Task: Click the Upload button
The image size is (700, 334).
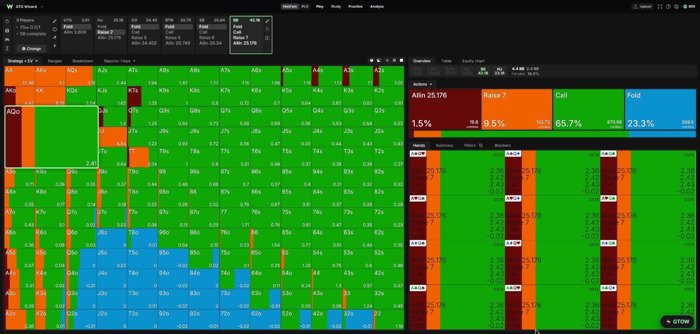Action: [x=642, y=7]
